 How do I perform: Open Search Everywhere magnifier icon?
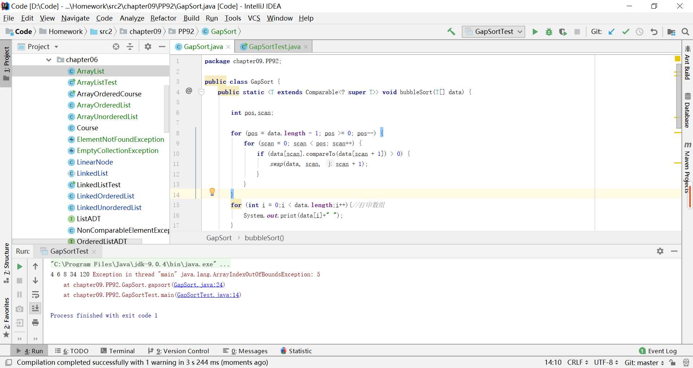(685, 32)
